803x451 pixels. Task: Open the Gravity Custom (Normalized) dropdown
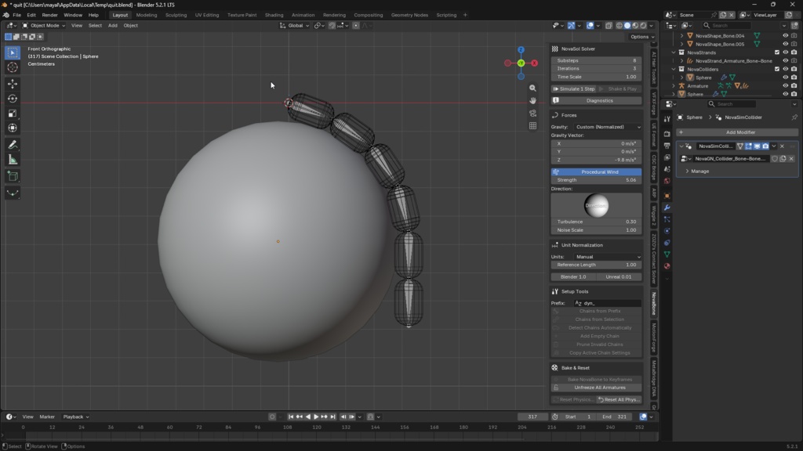click(x=608, y=127)
